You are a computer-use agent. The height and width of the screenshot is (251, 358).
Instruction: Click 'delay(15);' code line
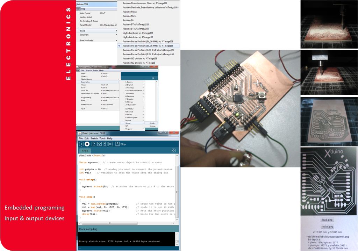pos(89,214)
